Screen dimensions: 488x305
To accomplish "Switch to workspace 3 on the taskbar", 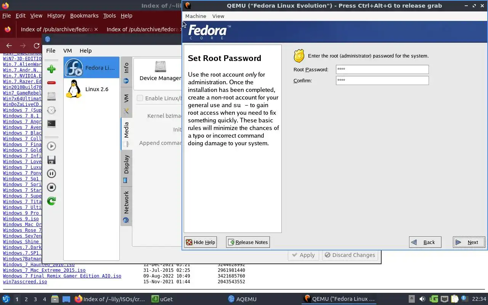I will tap(35, 299).
